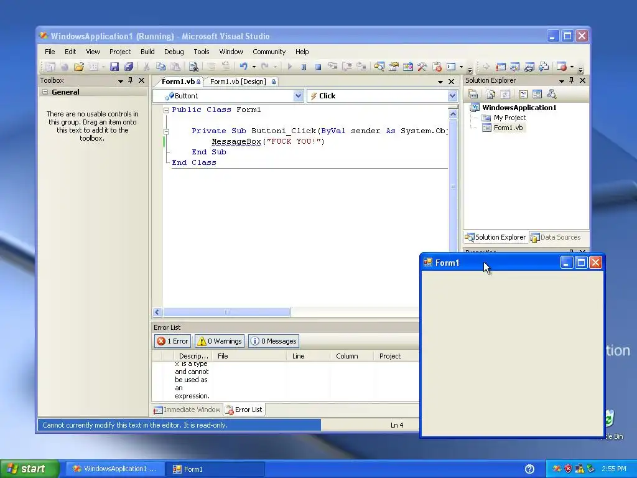The width and height of the screenshot is (637, 478).
Task: Open the Toolbox panel position dropdown arrow
Action: 120,82
